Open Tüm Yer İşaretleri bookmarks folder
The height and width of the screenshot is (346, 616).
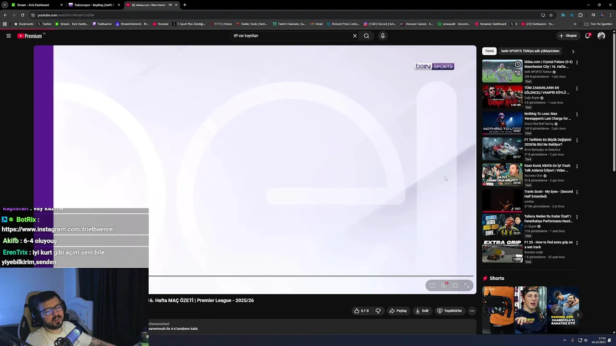(x=599, y=24)
